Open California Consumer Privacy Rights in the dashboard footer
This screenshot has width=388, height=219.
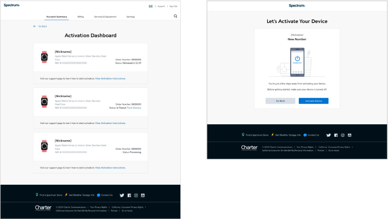point(127,207)
